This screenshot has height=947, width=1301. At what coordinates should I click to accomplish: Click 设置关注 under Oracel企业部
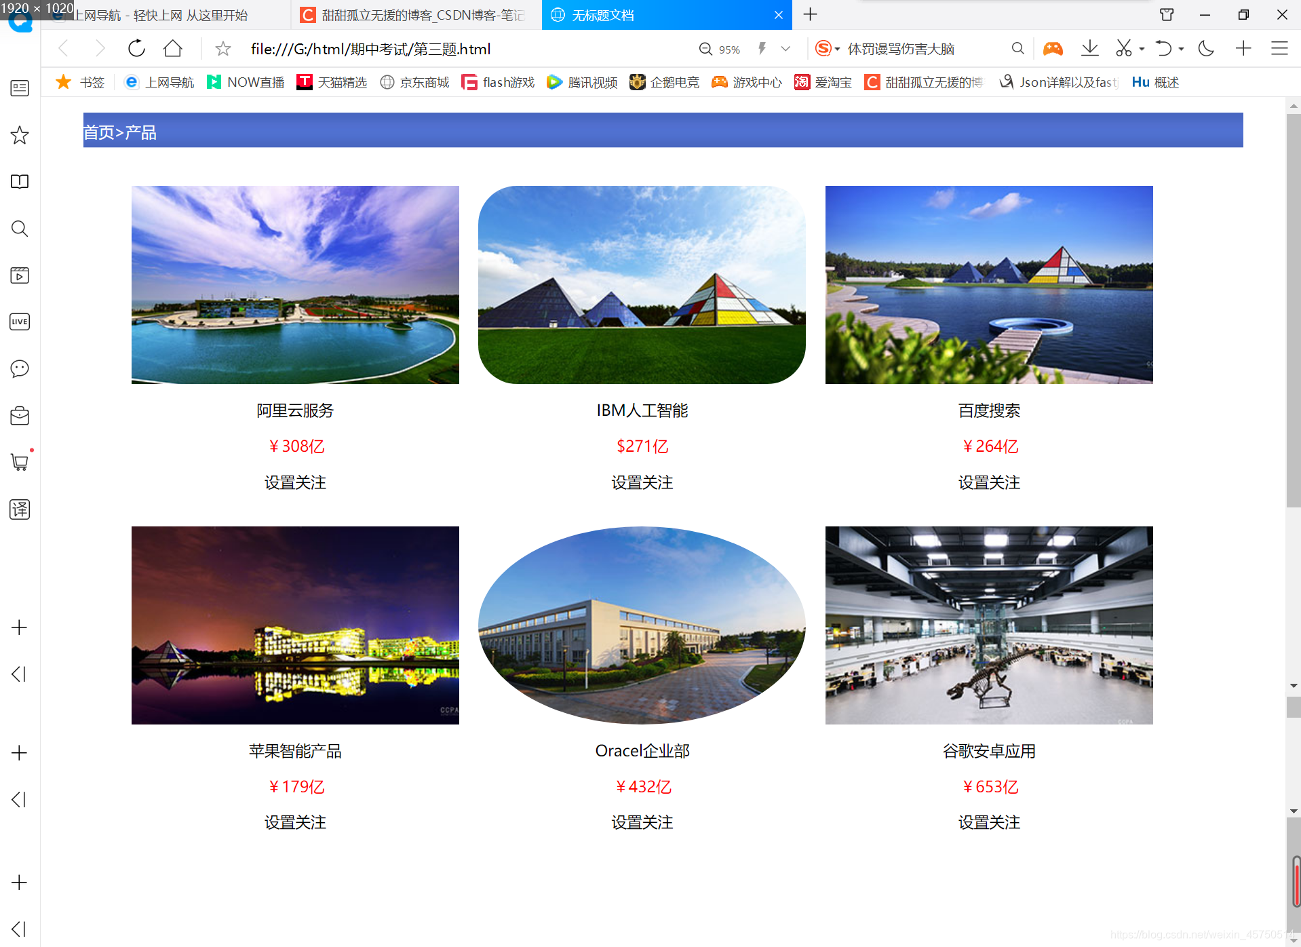pyautogui.click(x=642, y=822)
